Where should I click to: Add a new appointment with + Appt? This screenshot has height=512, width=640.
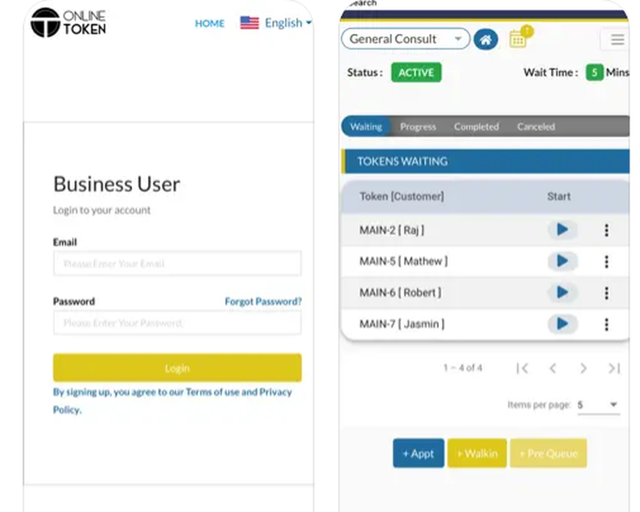[x=418, y=453]
